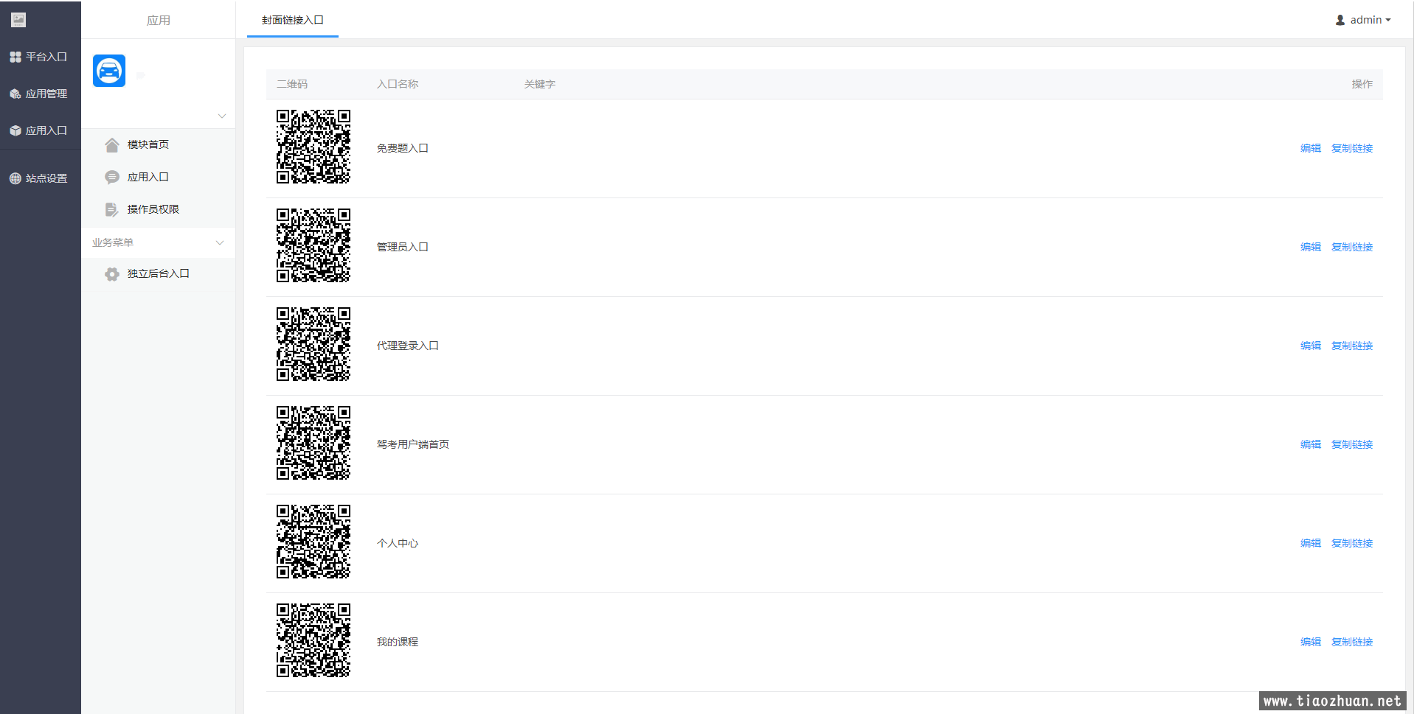
Task: Click the 关键字 column header
Action: (x=540, y=84)
